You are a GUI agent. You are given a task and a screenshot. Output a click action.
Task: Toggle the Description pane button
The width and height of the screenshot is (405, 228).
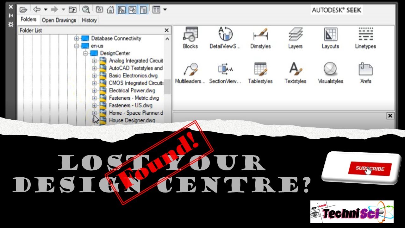click(143, 9)
